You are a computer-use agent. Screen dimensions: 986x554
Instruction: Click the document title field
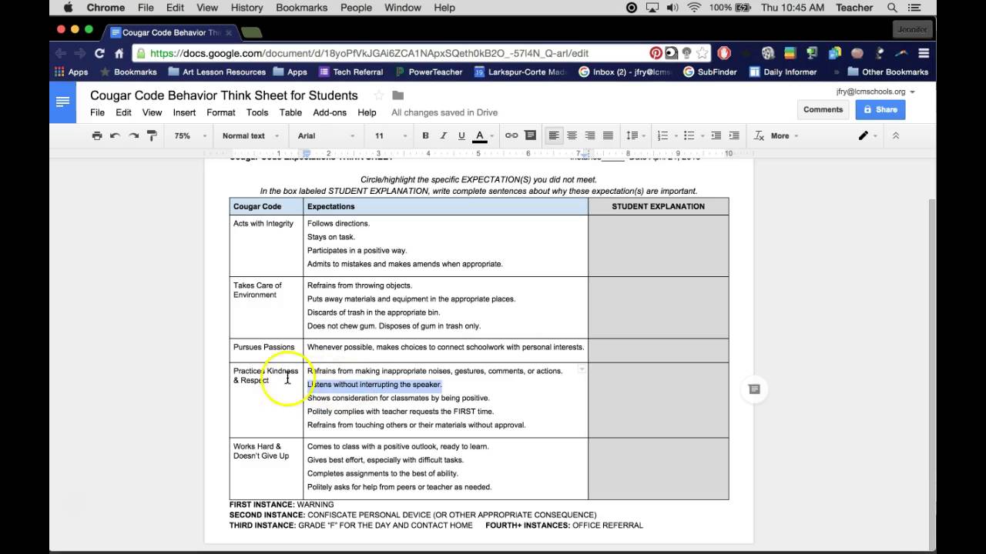(224, 95)
